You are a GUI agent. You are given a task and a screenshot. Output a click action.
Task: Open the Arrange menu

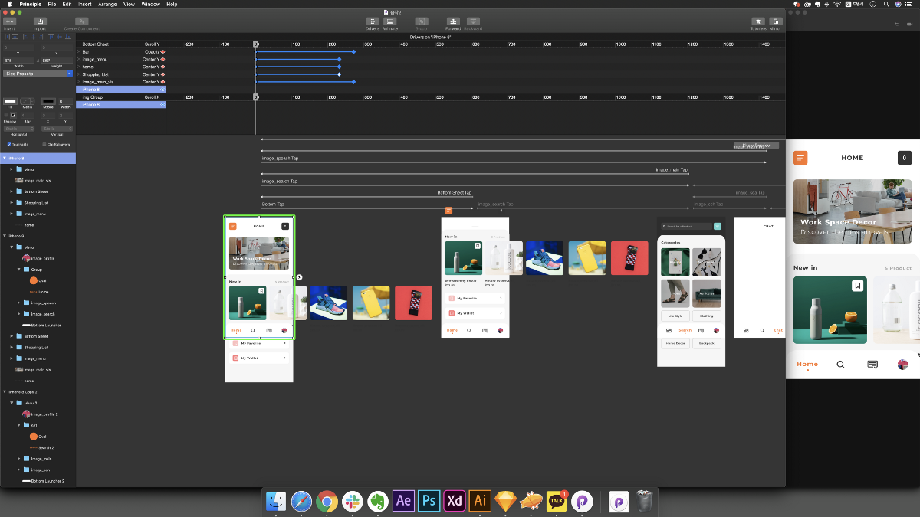coord(107,4)
